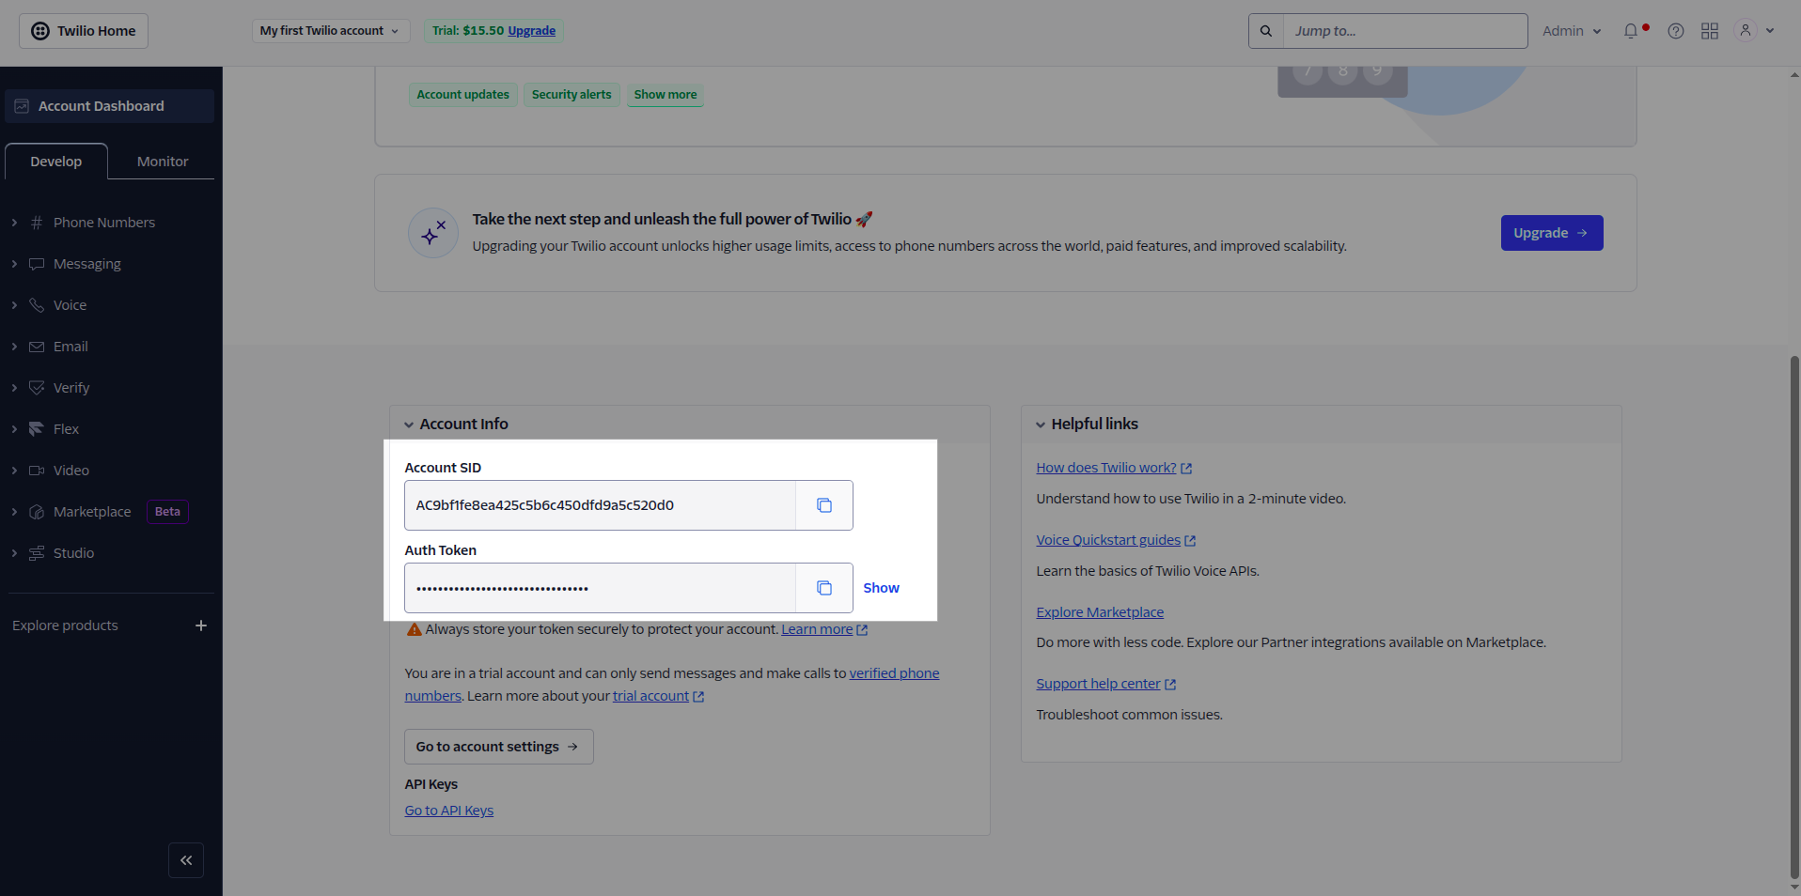Viewport: 1801px width, 896px height.
Task: Click the Marketplace icon in sidebar
Action: 37,512
